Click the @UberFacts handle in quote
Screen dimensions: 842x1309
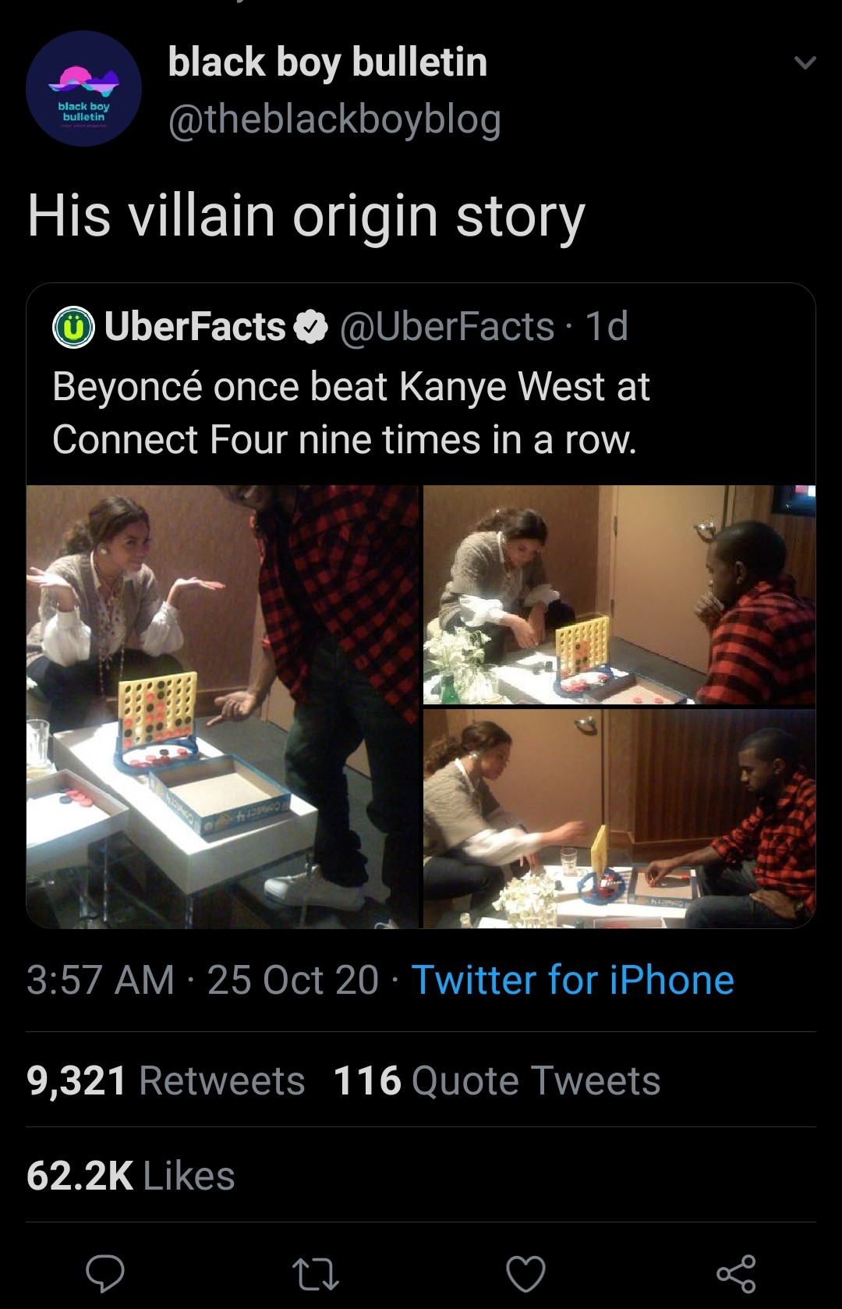coord(447,327)
